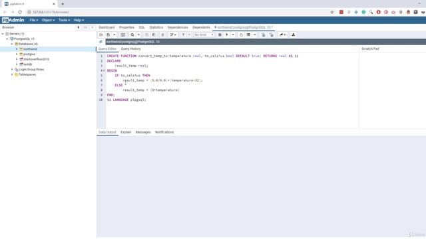426x239 pixels.
Task: Open the Object menu
Action: pos(48,20)
